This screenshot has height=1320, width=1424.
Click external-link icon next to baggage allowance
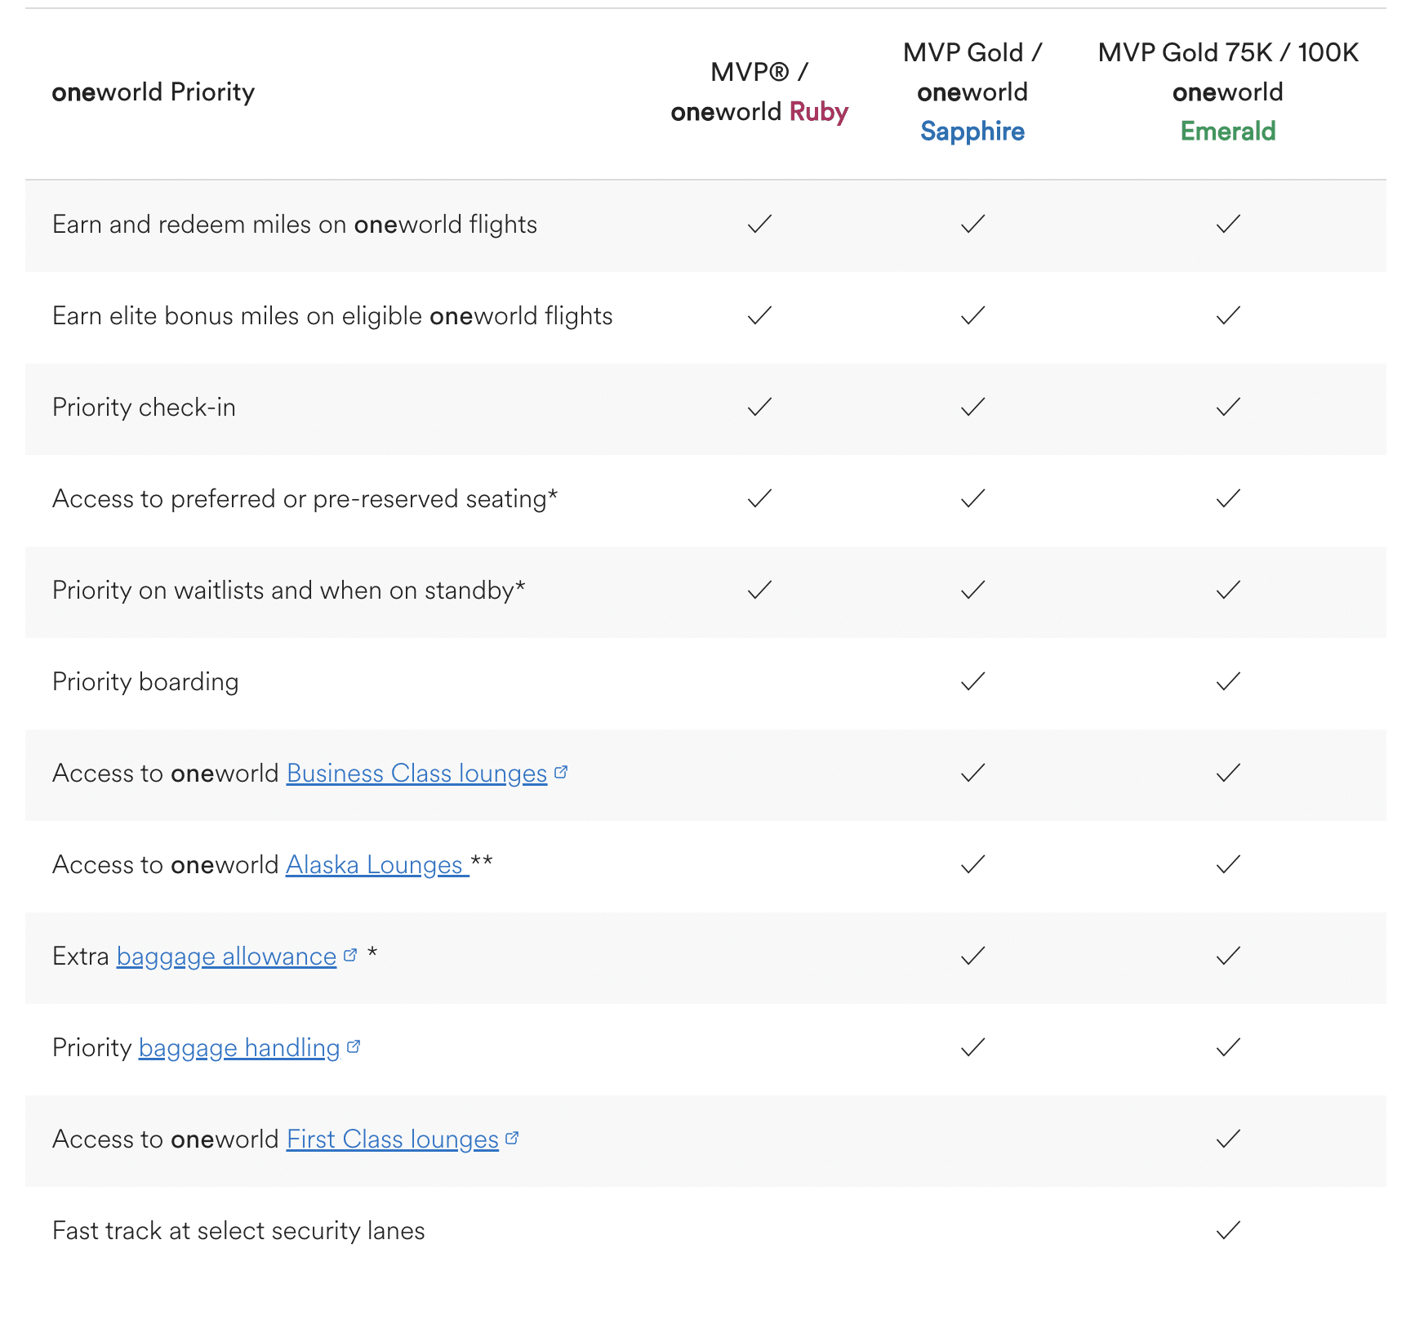350,955
